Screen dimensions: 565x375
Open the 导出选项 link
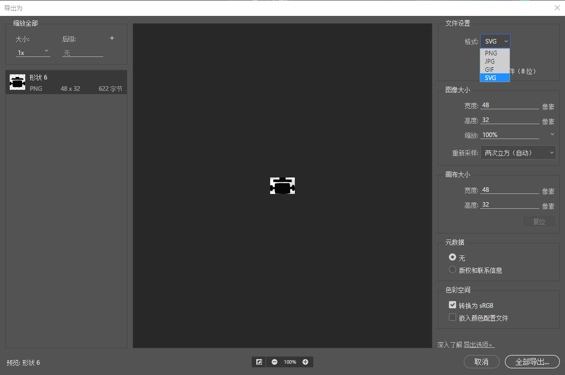click(x=479, y=345)
